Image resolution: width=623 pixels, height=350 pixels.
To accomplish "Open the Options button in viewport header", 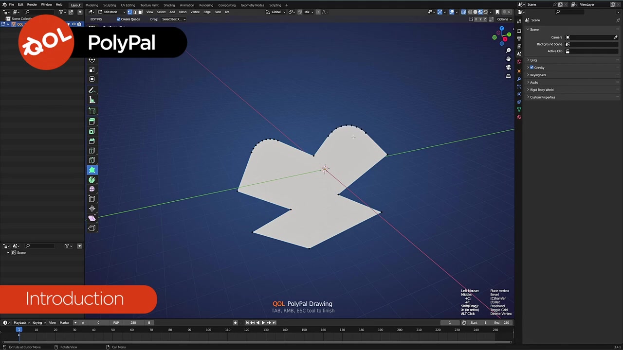I will (504, 19).
